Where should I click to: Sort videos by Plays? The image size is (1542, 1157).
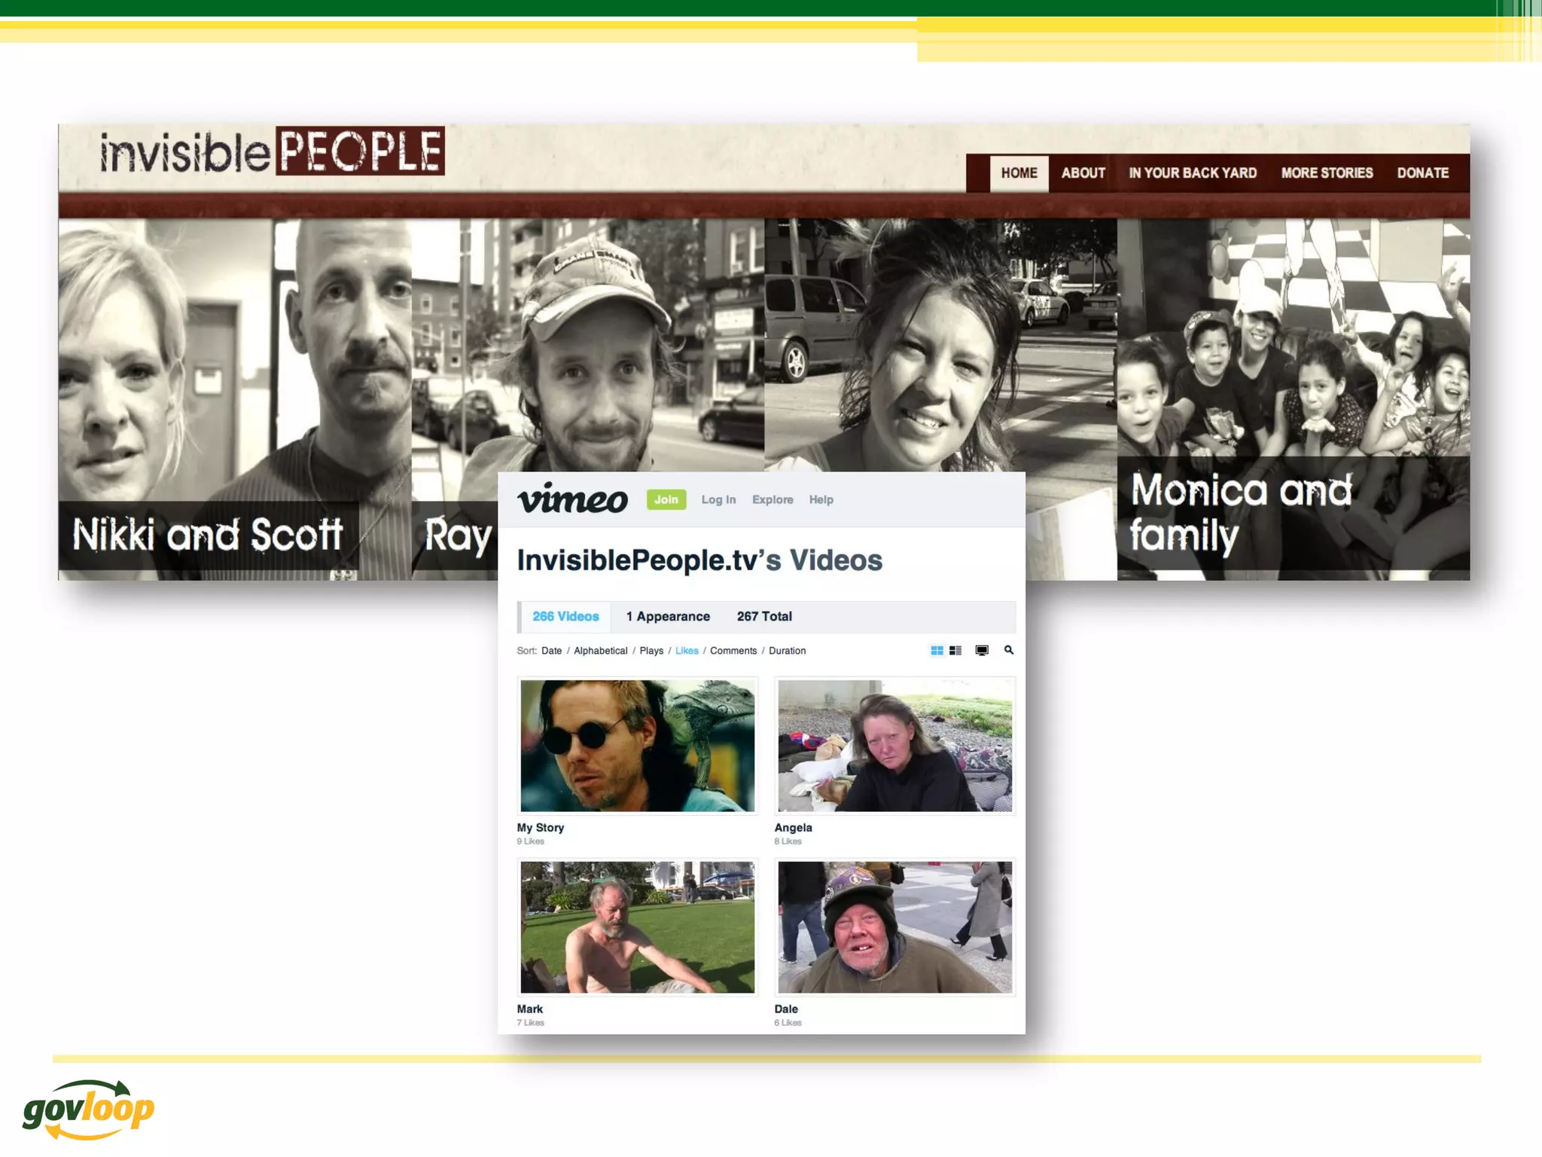pyautogui.click(x=651, y=651)
